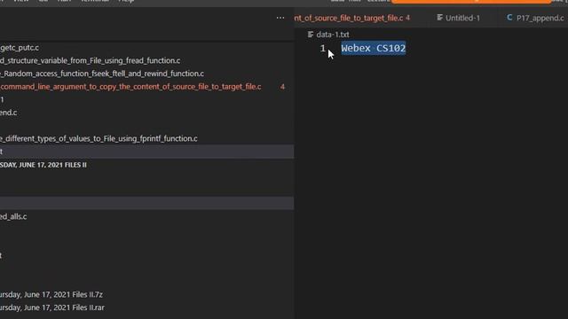This screenshot has width=568, height=319.
Task: Open the command_line_argument copy file entry
Action: pyautogui.click(x=130, y=87)
